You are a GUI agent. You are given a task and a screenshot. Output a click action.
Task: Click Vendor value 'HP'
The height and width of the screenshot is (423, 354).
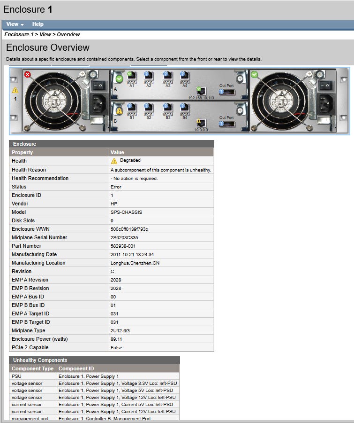tap(114, 204)
